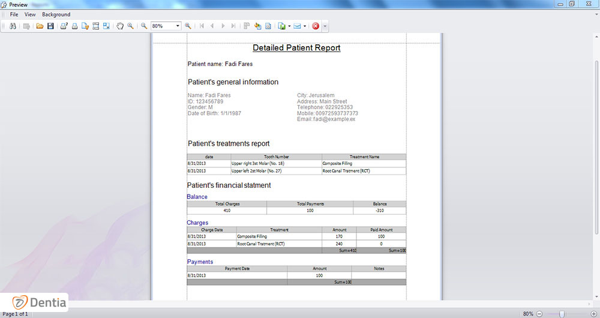The height and width of the screenshot is (318, 600).
Task: Click the Print icon with the dialog
Action: point(64,26)
